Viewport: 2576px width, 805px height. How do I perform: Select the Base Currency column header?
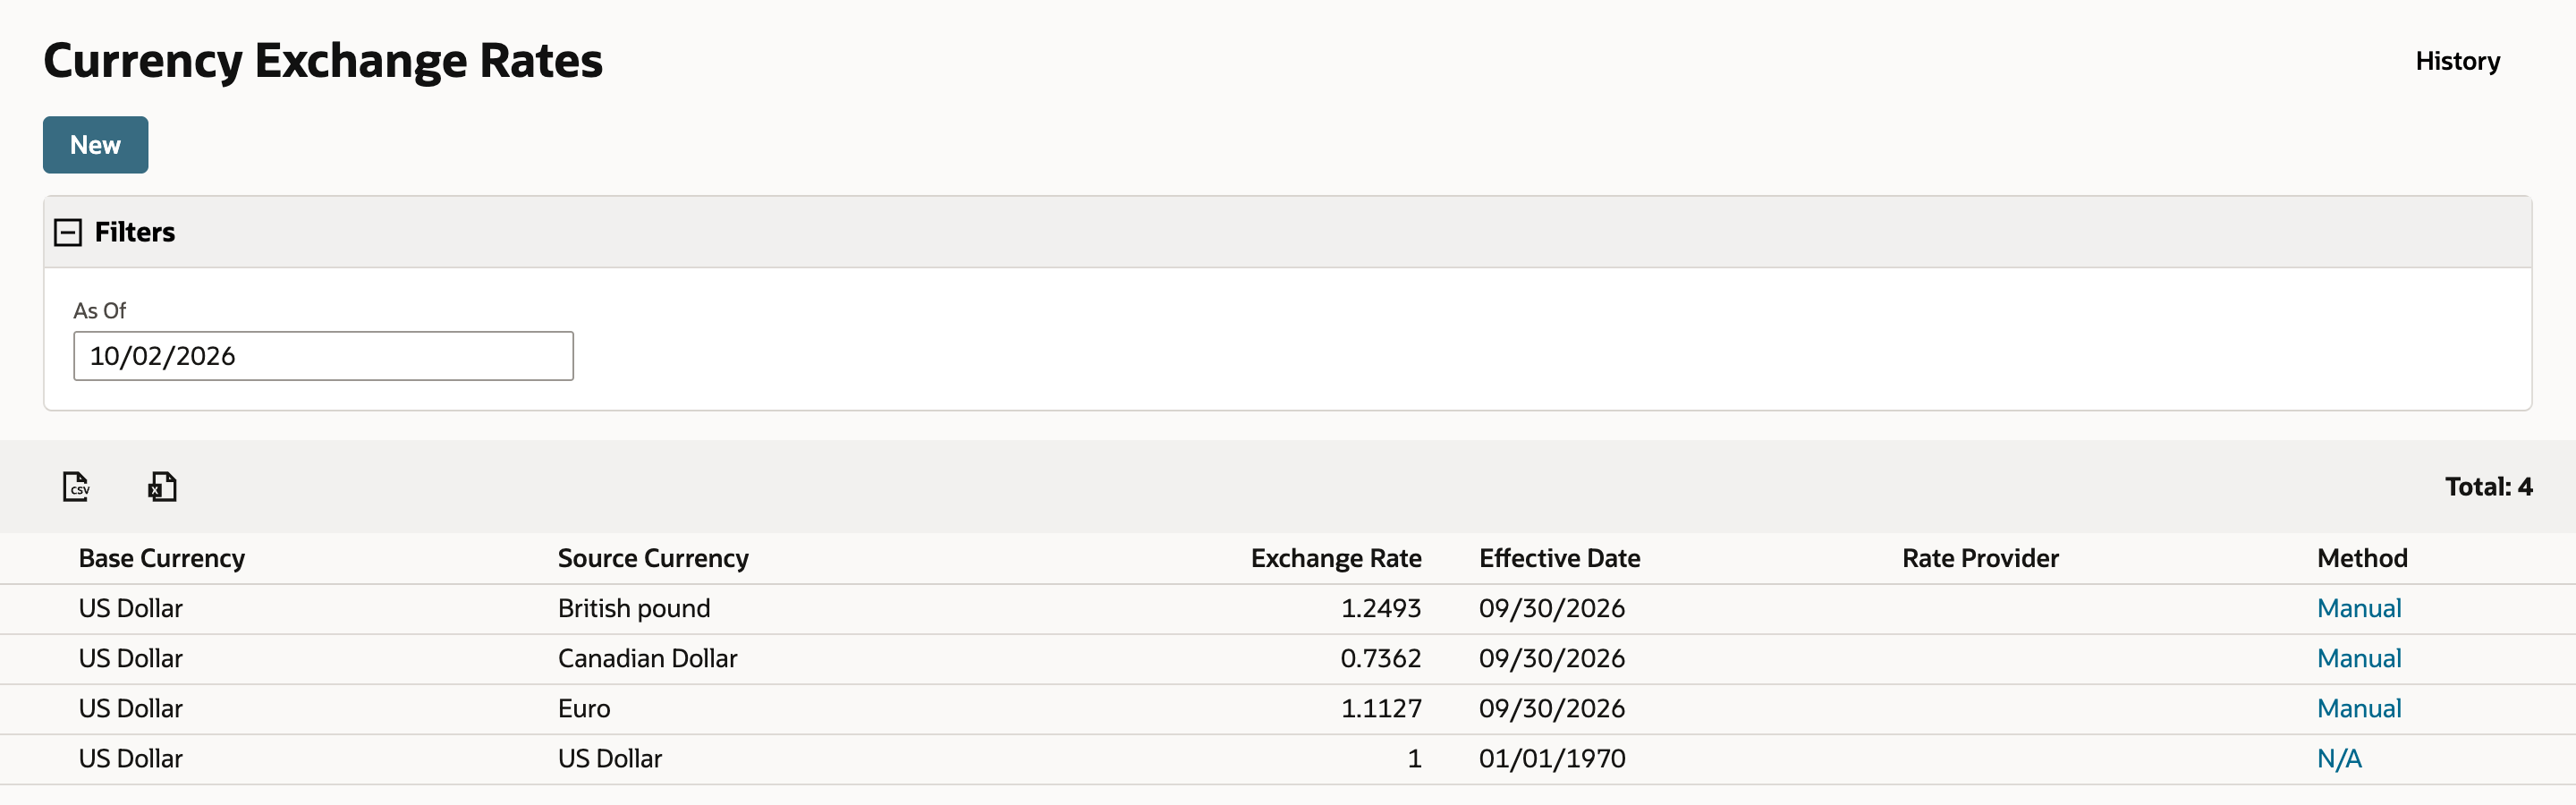coord(162,558)
